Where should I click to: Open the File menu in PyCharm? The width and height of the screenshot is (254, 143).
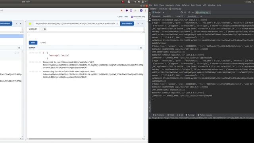(x=151, y=5)
